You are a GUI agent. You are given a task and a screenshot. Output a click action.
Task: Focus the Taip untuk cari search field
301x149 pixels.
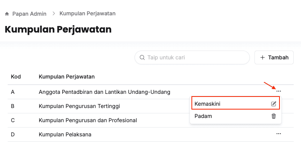(x=192, y=57)
